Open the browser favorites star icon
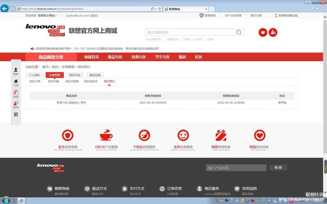 [x=318, y=9]
